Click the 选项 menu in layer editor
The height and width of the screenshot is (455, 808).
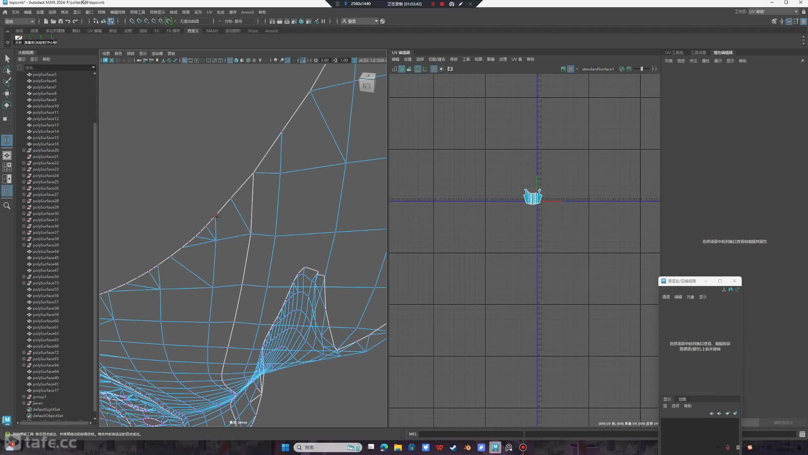pos(675,406)
